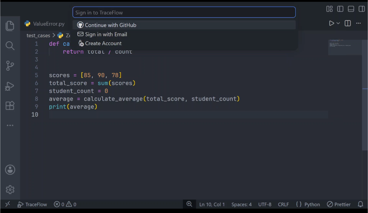This screenshot has height=213, width=368.
Task: Open the Run and Debug view
Action: [x=10, y=86]
